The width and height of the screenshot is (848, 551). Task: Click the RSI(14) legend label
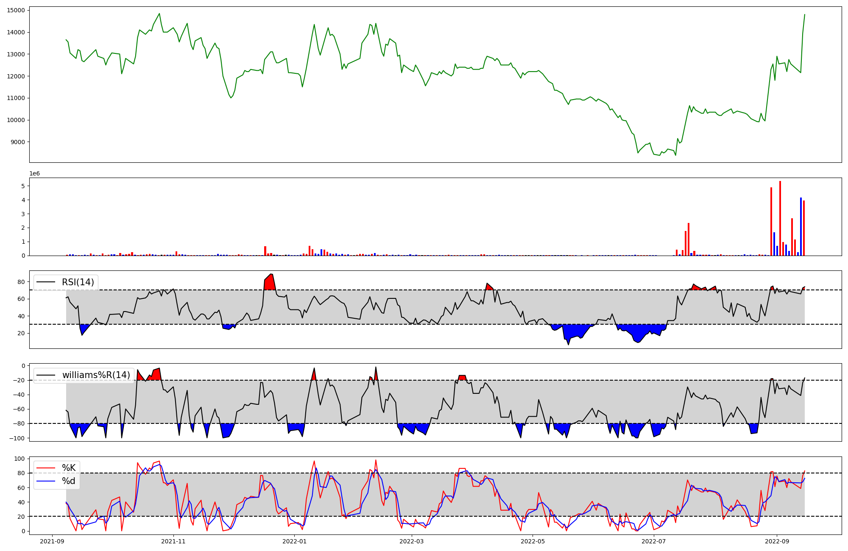[78, 282]
